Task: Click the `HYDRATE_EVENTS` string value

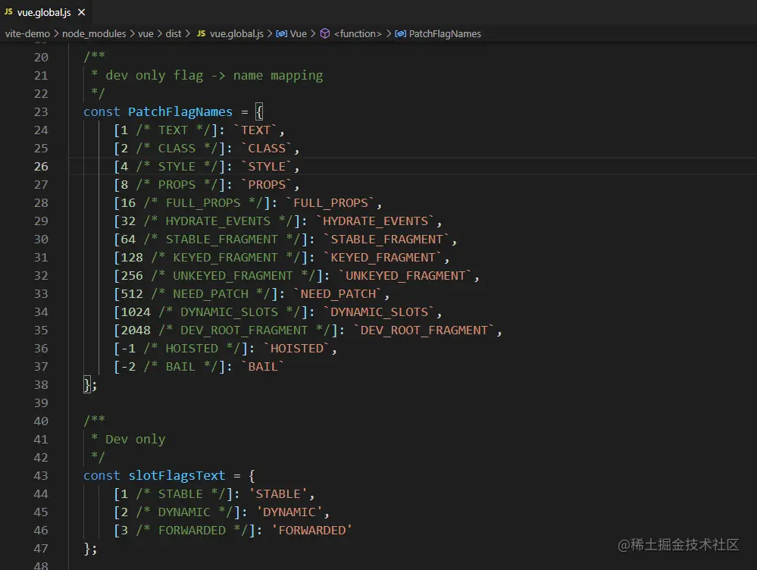Action: tap(375, 221)
